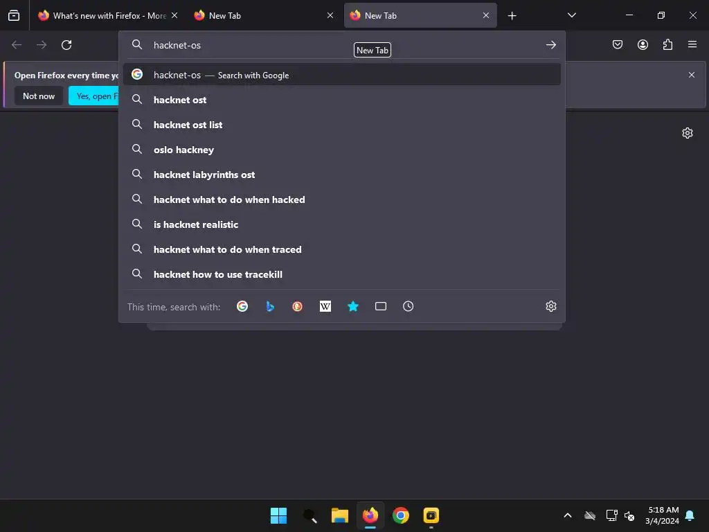Click the Go arrow in address bar

[x=550, y=45]
